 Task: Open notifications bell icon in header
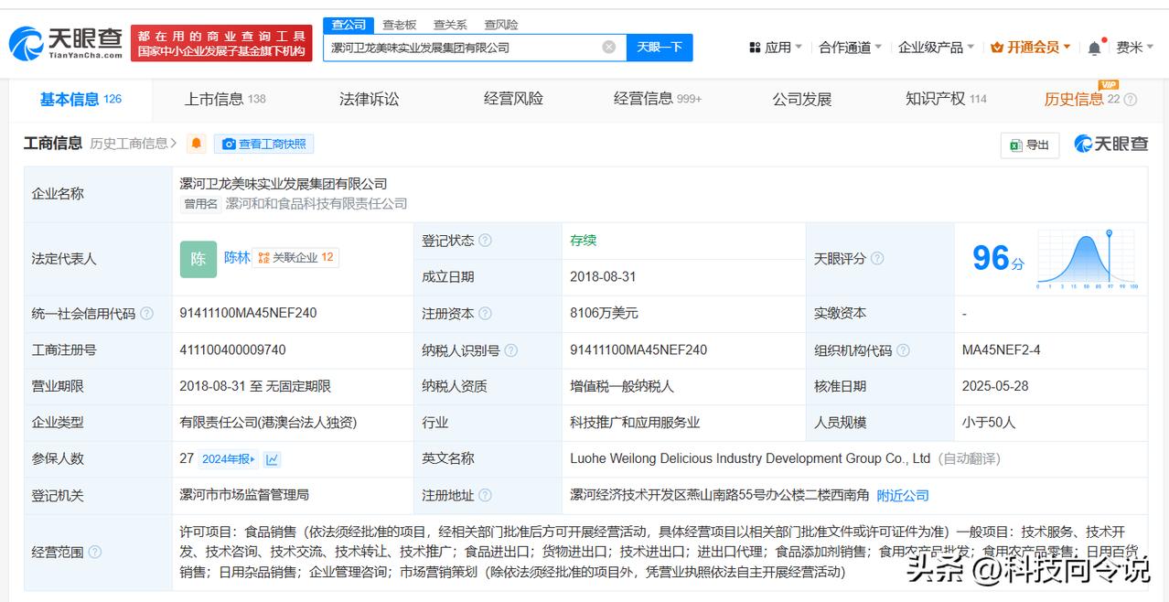tap(1094, 48)
